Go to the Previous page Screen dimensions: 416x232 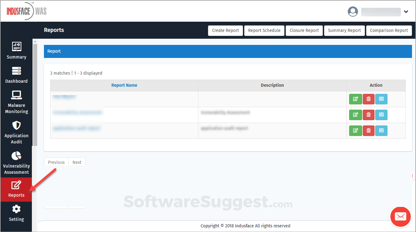point(56,162)
